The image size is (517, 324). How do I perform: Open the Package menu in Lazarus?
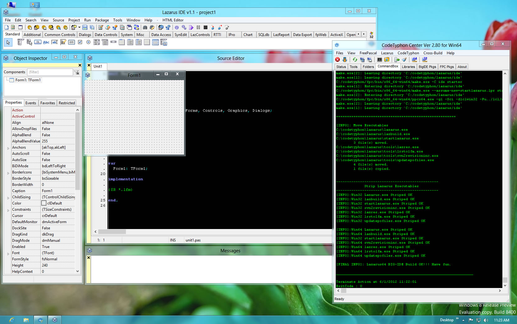[x=102, y=20]
